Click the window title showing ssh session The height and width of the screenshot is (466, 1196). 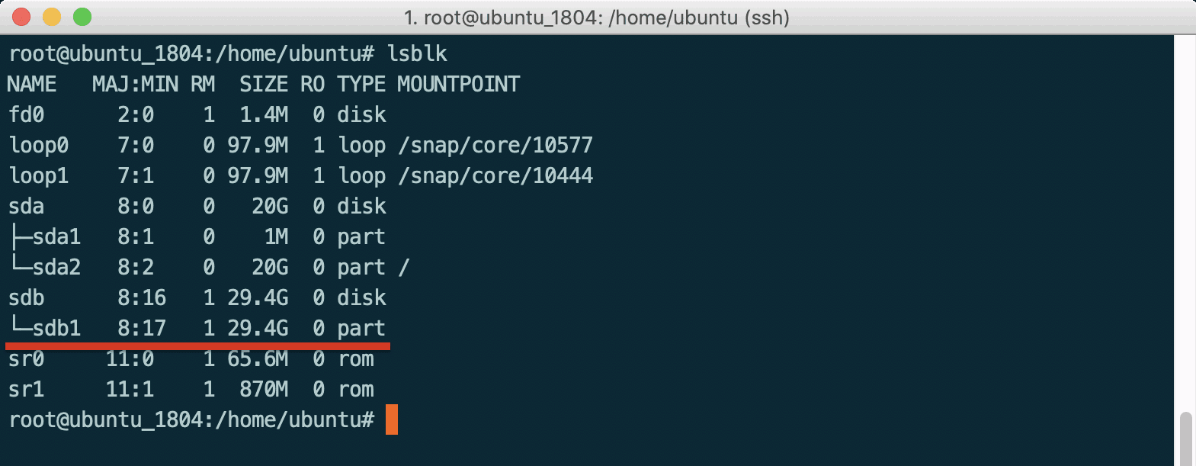click(x=598, y=17)
